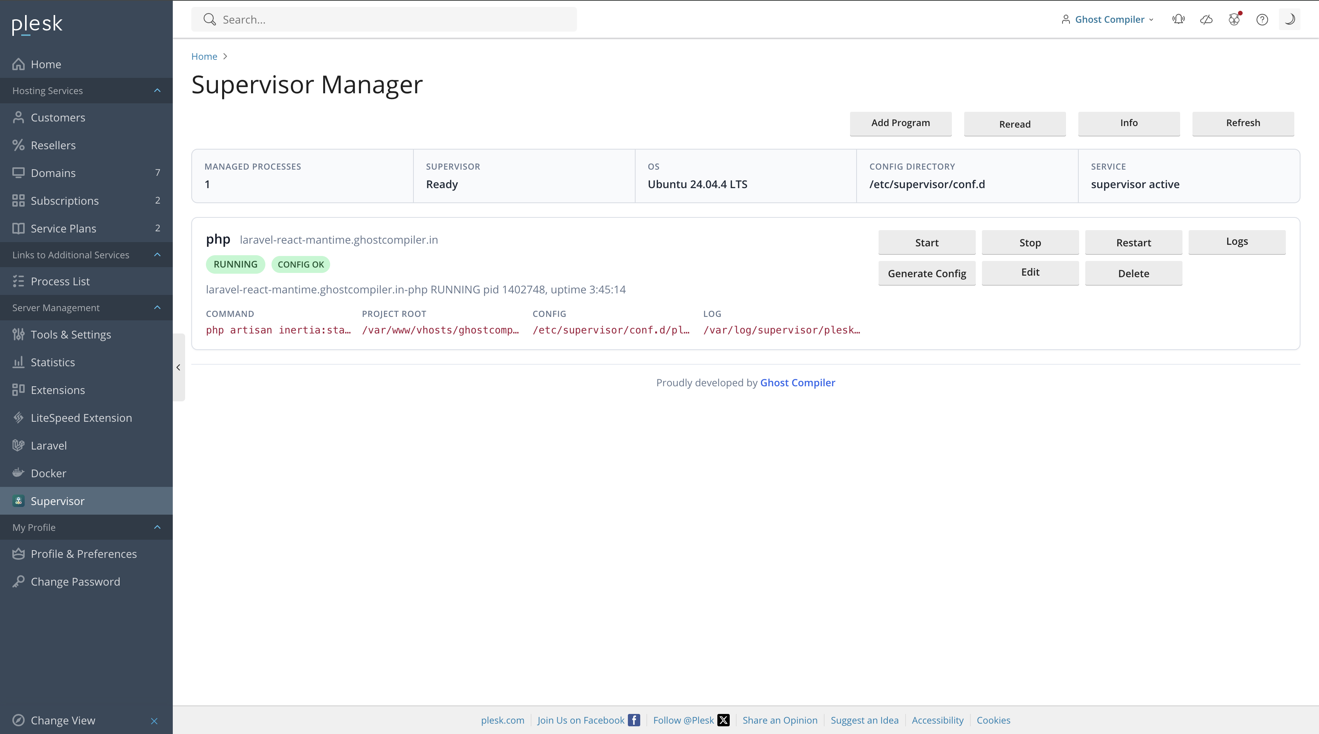Close the Change View item
The image size is (1319, 734).
click(x=154, y=721)
